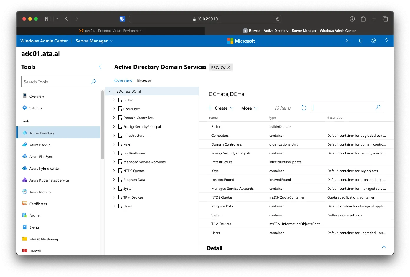Image resolution: width=410 pixels, height=277 pixels.
Task: Click search magnifier in directory search box
Action: click(378, 108)
